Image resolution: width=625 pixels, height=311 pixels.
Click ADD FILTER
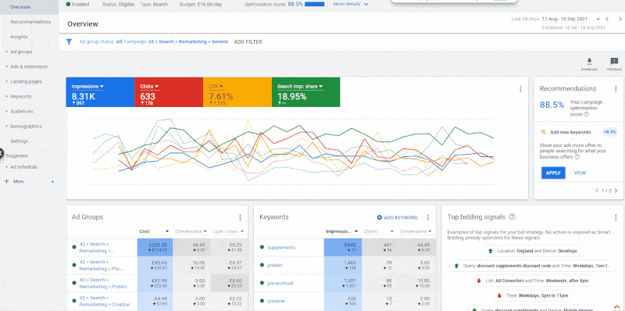click(248, 42)
